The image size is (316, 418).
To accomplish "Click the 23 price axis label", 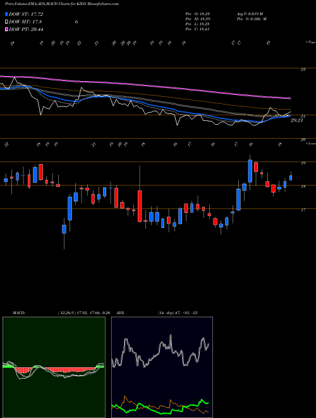I will coord(303,70).
